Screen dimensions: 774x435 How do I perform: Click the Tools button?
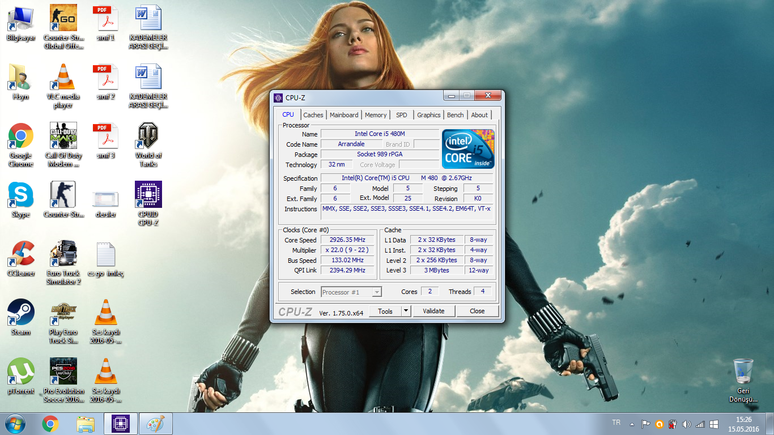(385, 311)
